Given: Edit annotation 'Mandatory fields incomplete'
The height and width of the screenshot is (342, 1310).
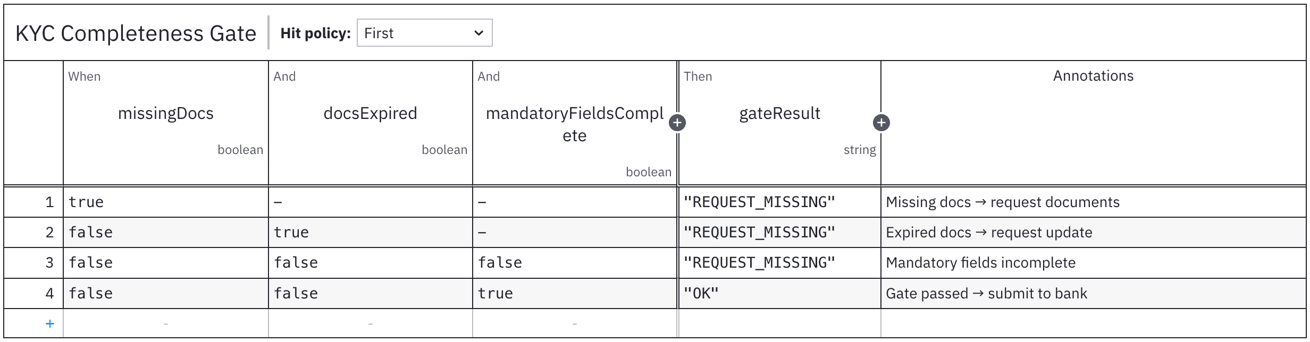Looking at the screenshot, I should 1093,263.
